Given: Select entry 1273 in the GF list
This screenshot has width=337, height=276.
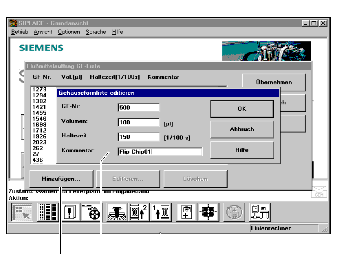Looking at the screenshot, I should [x=40, y=90].
